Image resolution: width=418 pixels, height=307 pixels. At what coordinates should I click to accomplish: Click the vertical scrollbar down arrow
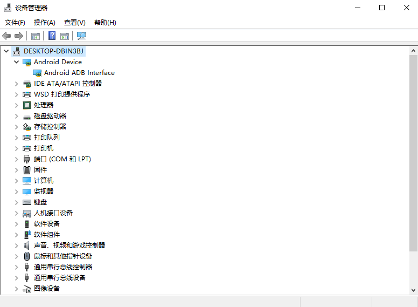coord(413,290)
